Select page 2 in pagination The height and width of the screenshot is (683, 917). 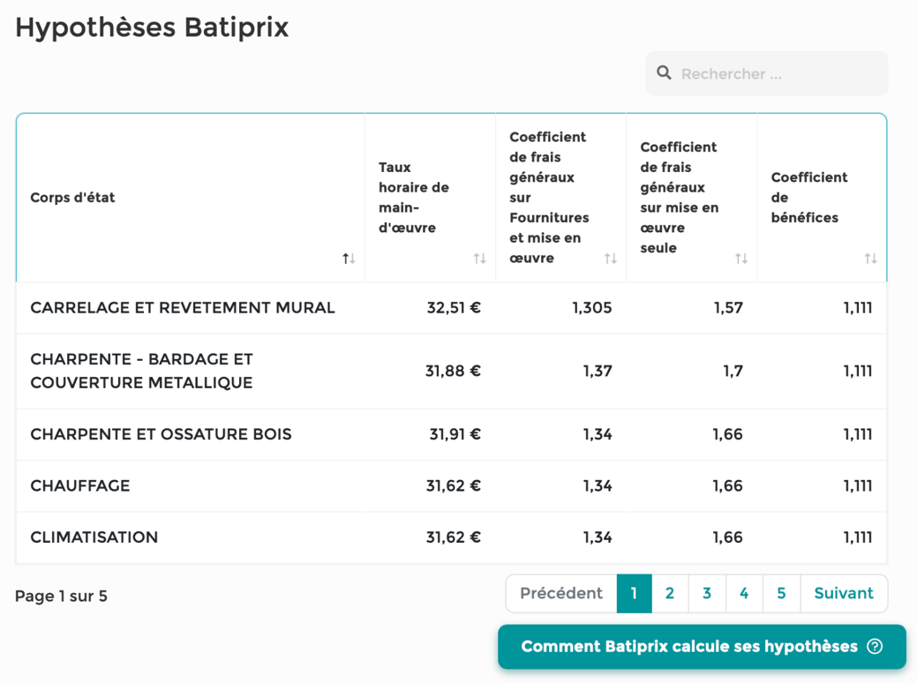(x=670, y=594)
